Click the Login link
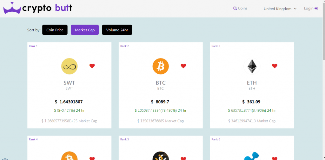This screenshot has height=160, width=325. (311, 8)
